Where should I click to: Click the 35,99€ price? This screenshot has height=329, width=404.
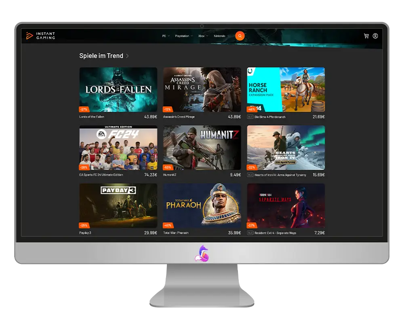pyautogui.click(x=234, y=233)
